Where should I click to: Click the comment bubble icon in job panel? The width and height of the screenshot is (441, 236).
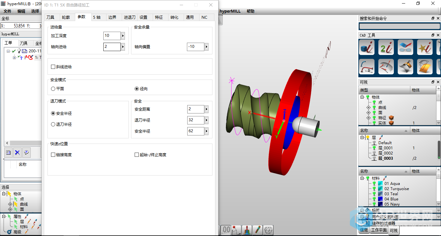tap(26, 152)
